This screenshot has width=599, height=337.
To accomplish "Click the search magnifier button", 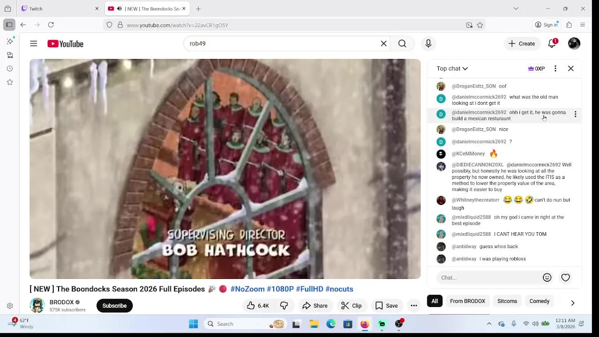I will (402, 44).
